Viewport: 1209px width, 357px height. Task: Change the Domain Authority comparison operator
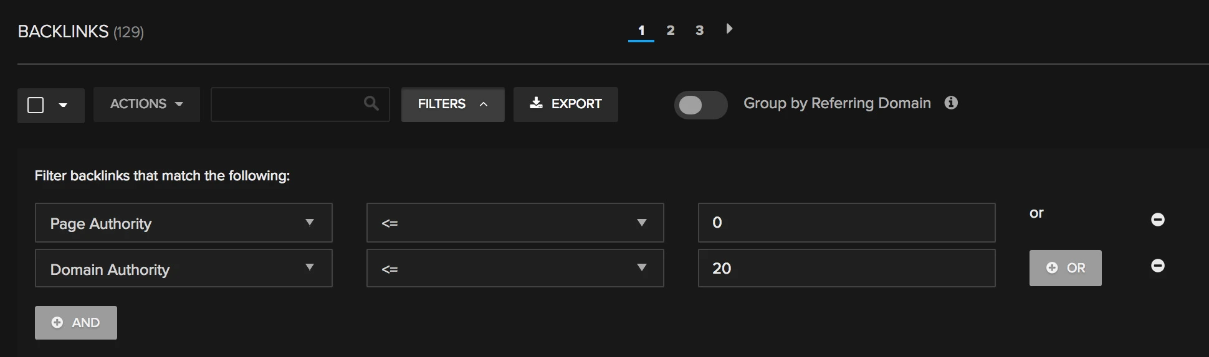coord(515,269)
